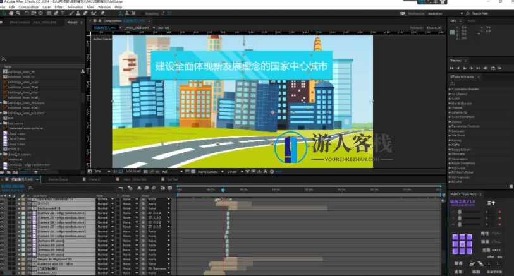Open the viewer magnification 50% dropdown
This screenshot has width=514, height=276.
[x=102, y=172]
